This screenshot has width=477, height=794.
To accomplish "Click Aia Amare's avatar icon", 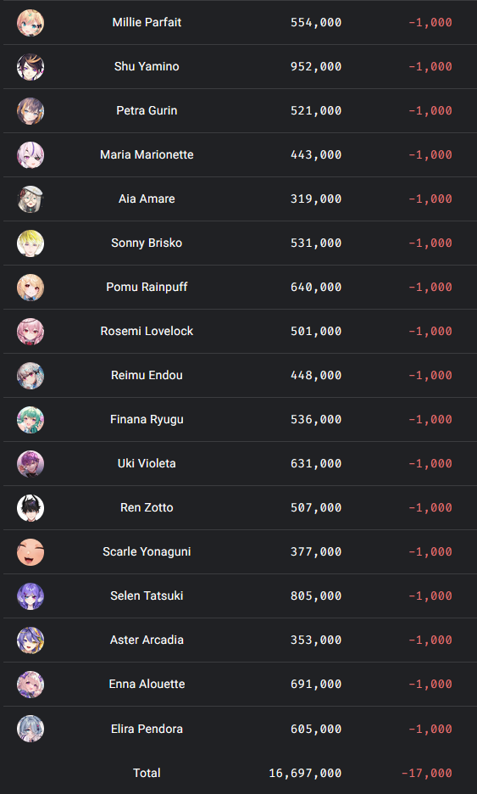I will click(31, 199).
